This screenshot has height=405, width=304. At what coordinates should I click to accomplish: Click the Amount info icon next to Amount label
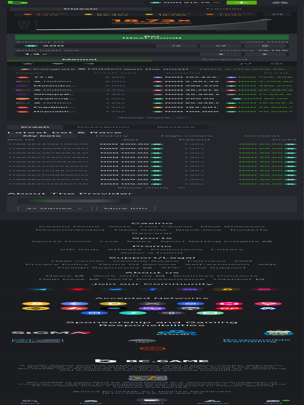[59, 42]
